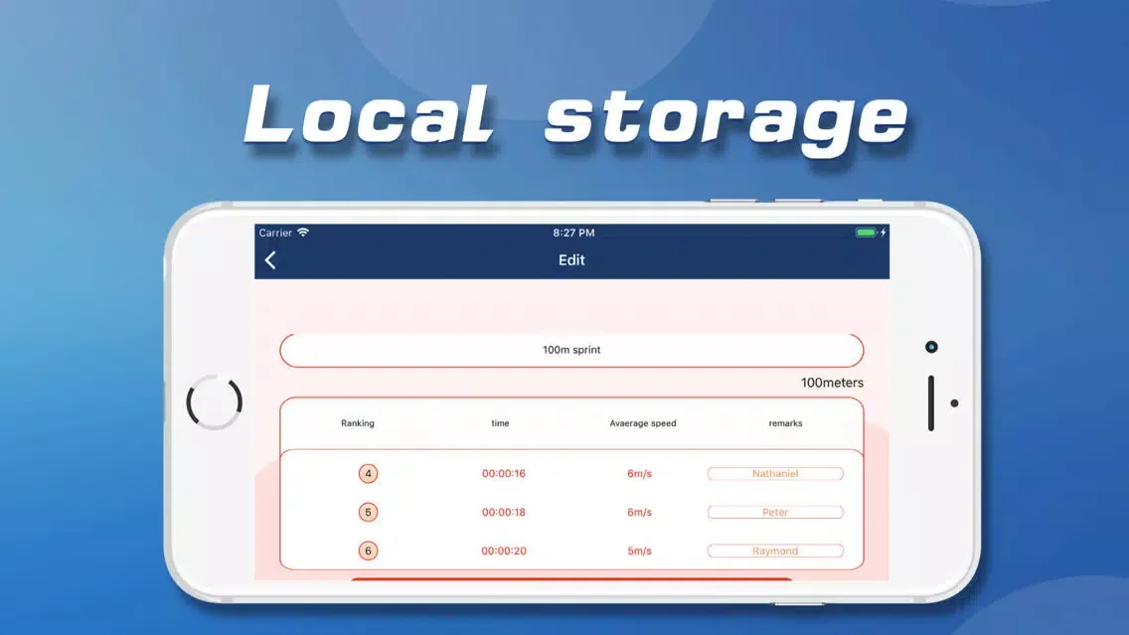Edit the Peter remarks field
Screen dimensions: 1129x635
[775, 513]
